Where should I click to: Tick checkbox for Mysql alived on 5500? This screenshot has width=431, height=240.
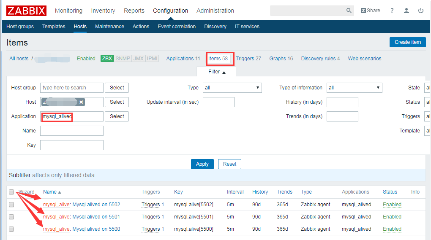[x=11, y=229]
